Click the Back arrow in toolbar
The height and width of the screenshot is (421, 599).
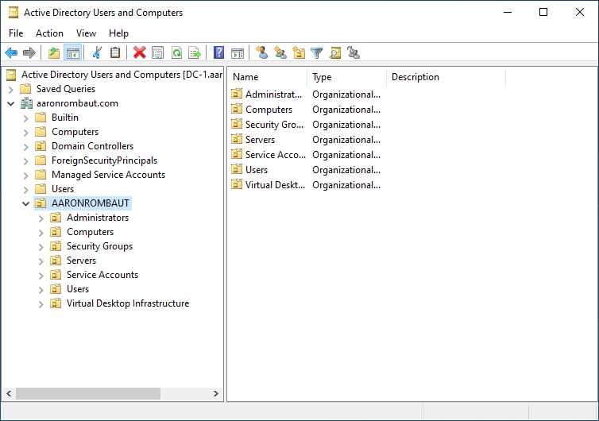(x=11, y=53)
